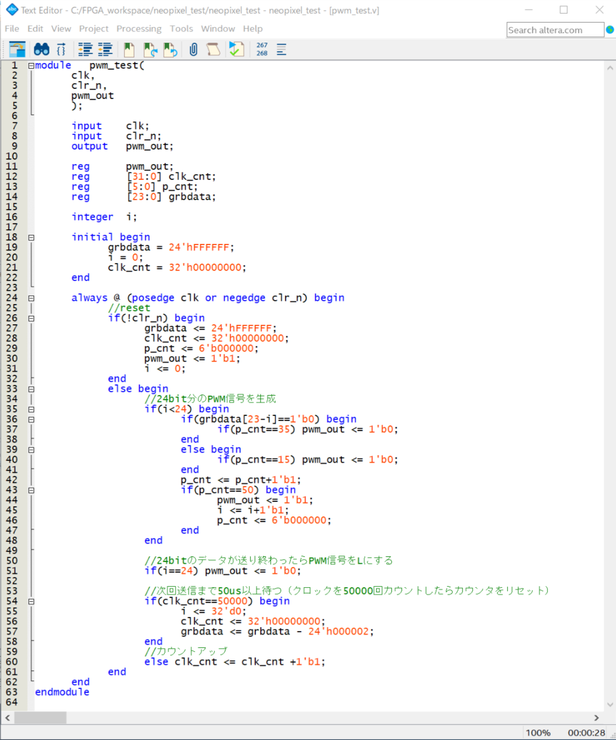Collapse the module block at line 1
The image size is (616, 740).
click(x=32, y=66)
